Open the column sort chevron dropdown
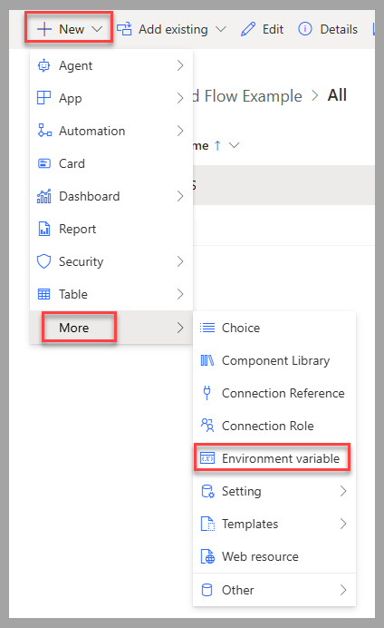This screenshot has width=384, height=628. (x=235, y=145)
